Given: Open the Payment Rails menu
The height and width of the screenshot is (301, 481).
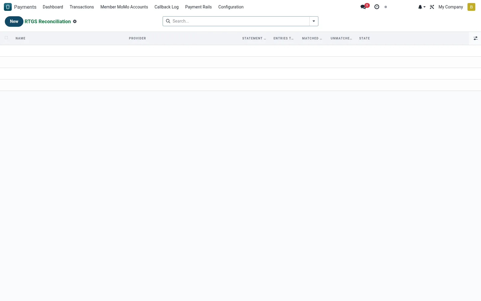Looking at the screenshot, I should click(x=198, y=7).
